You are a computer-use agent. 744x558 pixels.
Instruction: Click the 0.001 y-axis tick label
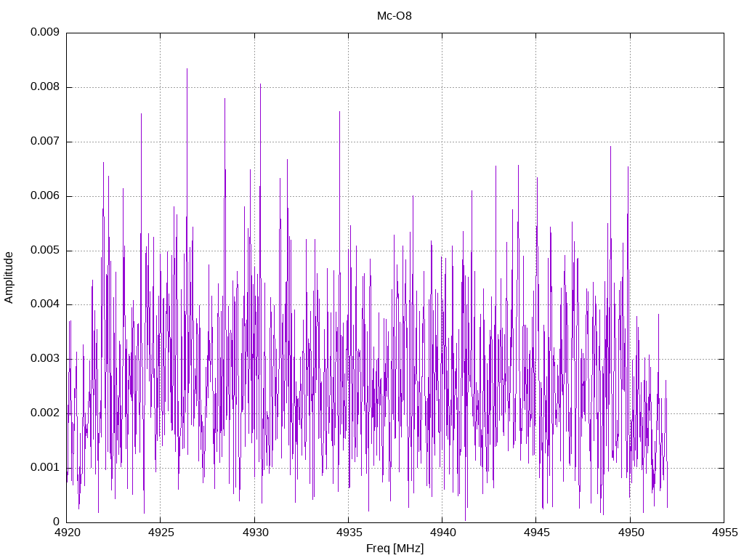pyautogui.click(x=45, y=468)
